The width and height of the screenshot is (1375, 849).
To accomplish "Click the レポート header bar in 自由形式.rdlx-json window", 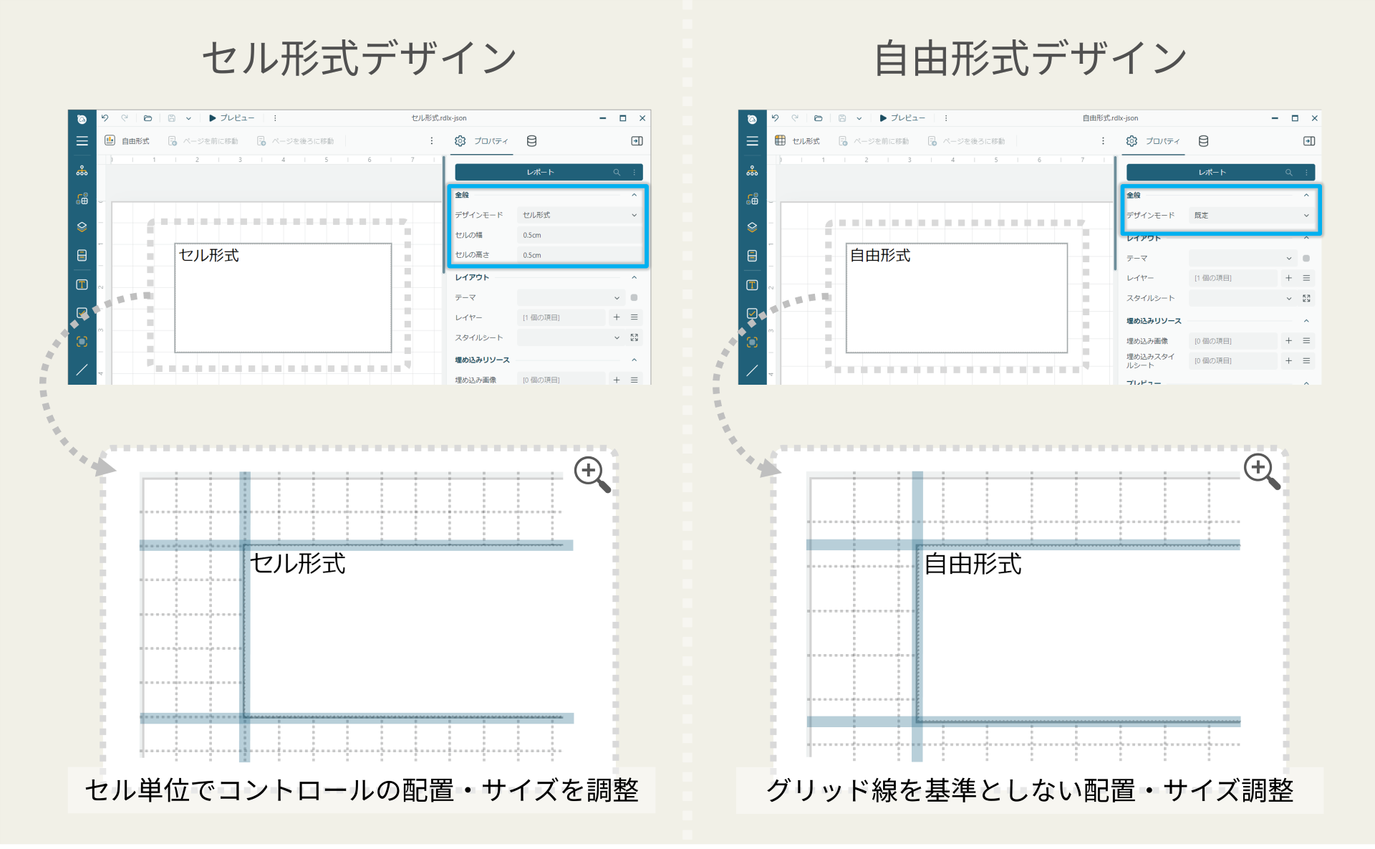I will (x=1212, y=172).
